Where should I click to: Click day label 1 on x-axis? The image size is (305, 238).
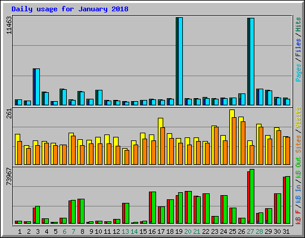[20, 231]
